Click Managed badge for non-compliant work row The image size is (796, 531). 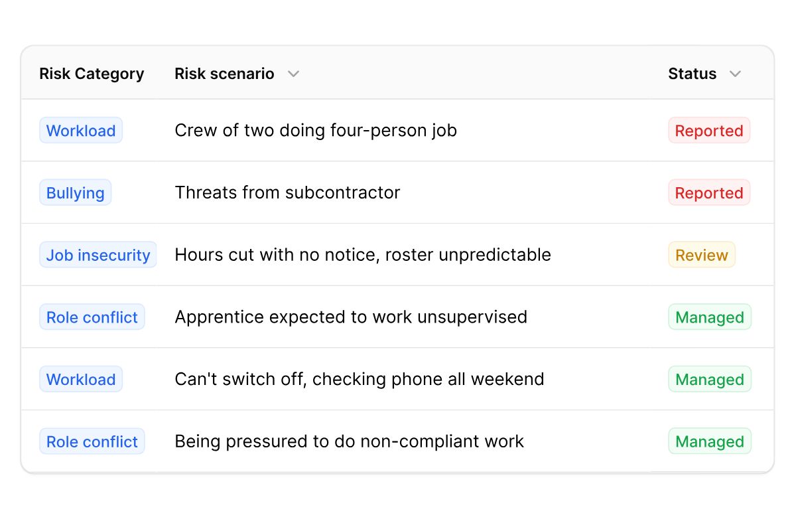click(x=710, y=441)
